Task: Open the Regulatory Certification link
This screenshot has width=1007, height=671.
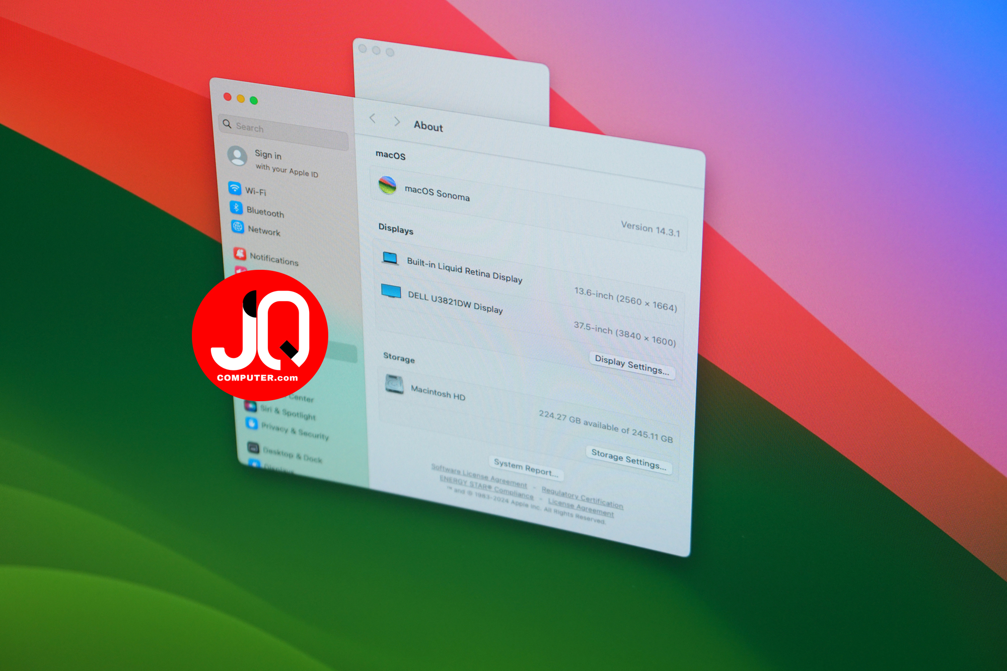Action: (x=582, y=498)
